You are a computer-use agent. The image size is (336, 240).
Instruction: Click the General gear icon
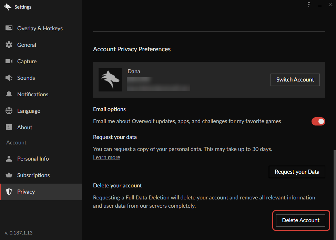pos(9,45)
